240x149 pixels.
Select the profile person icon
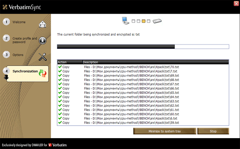(42, 40)
